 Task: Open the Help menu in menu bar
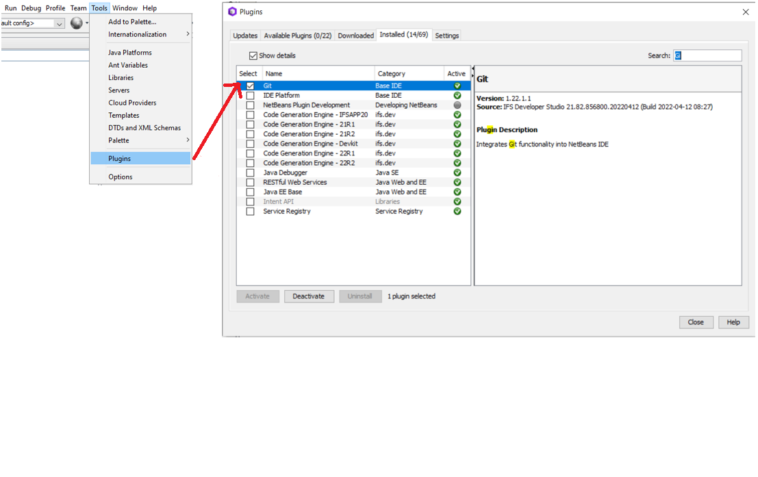pyautogui.click(x=149, y=8)
